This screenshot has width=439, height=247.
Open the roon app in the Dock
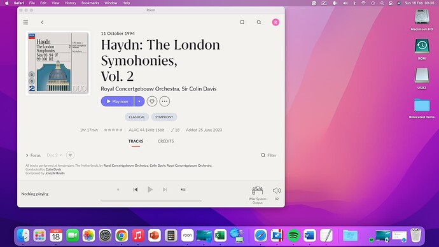187,236
